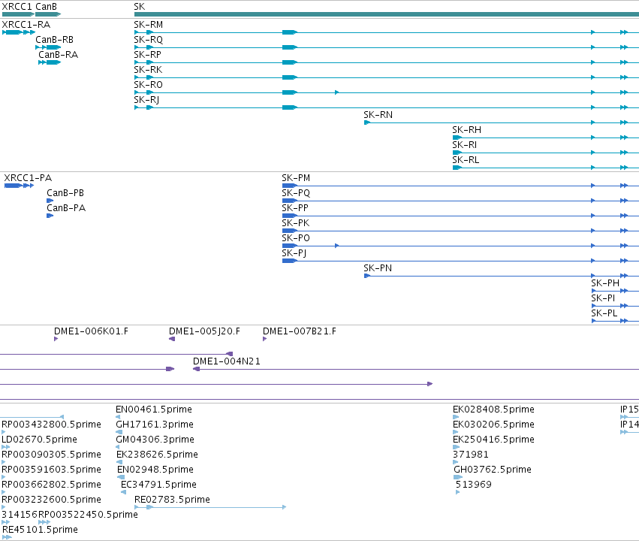The height and width of the screenshot is (541, 639).
Task: Select protein label SK-PJ
Action: [x=294, y=253]
